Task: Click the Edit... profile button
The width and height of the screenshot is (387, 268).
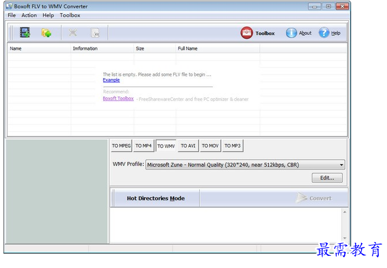Action: coord(327,178)
